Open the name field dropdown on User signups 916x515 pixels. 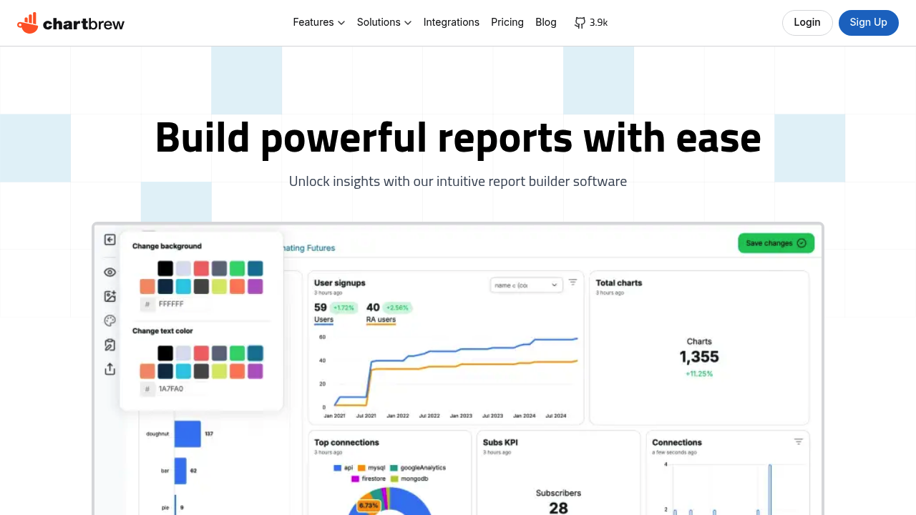(526, 285)
